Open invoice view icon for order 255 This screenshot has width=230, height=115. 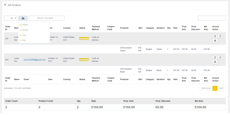point(215,36)
